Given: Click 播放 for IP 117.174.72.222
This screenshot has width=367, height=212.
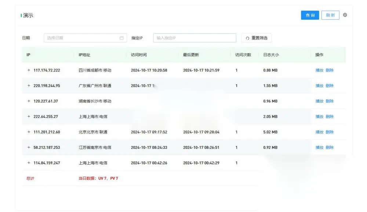Looking at the screenshot, I should (x=319, y=70).
